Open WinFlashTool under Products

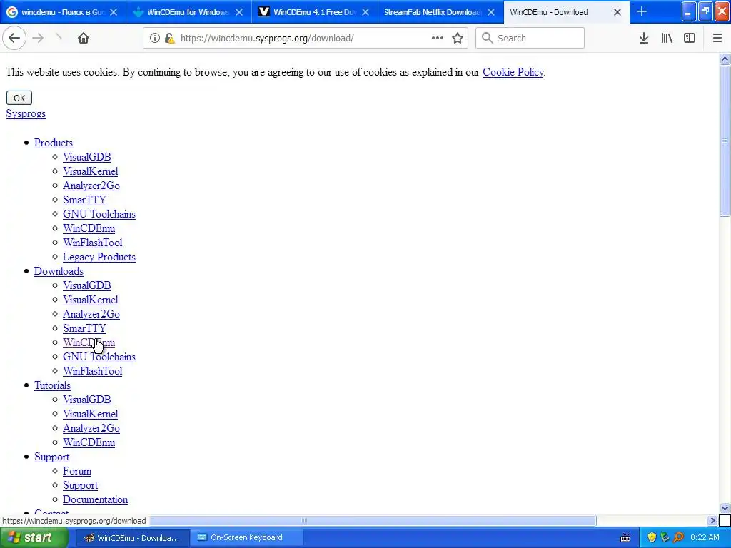click(x=93, y=243)
